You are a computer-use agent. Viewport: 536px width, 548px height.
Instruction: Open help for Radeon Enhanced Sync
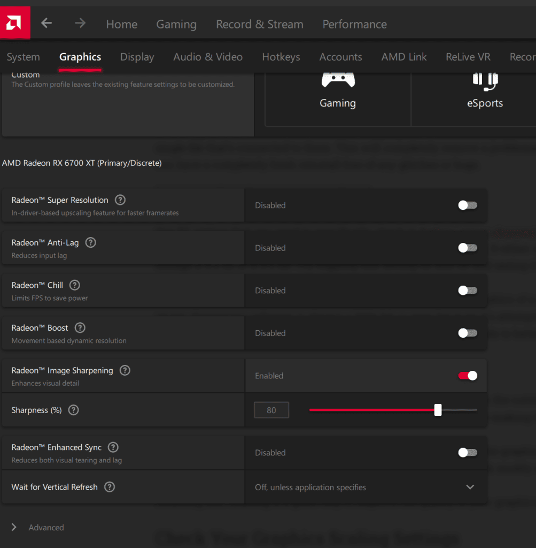click(x=113, y=447)
